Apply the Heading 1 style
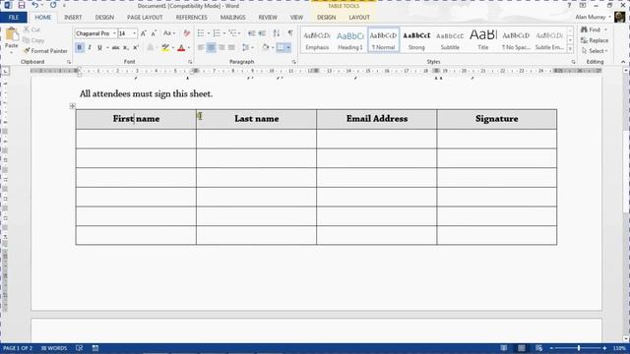Image resolution: width=630 pixels, height=354 pixels. [350, 40]
